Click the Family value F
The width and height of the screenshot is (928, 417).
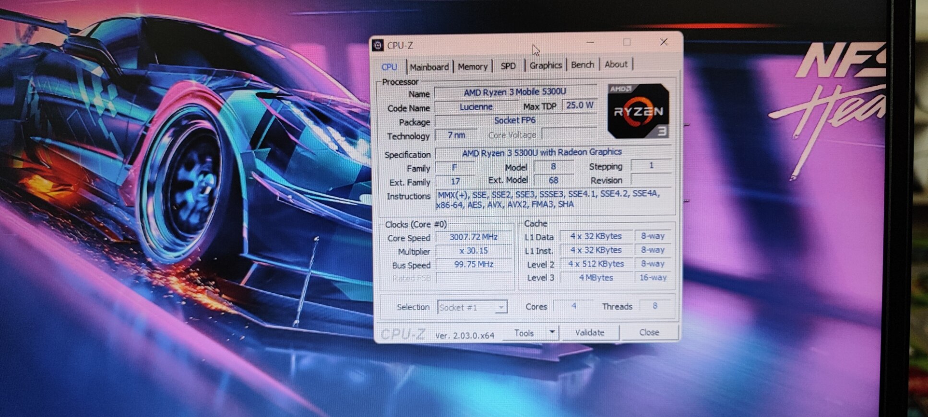coord(454,168)
